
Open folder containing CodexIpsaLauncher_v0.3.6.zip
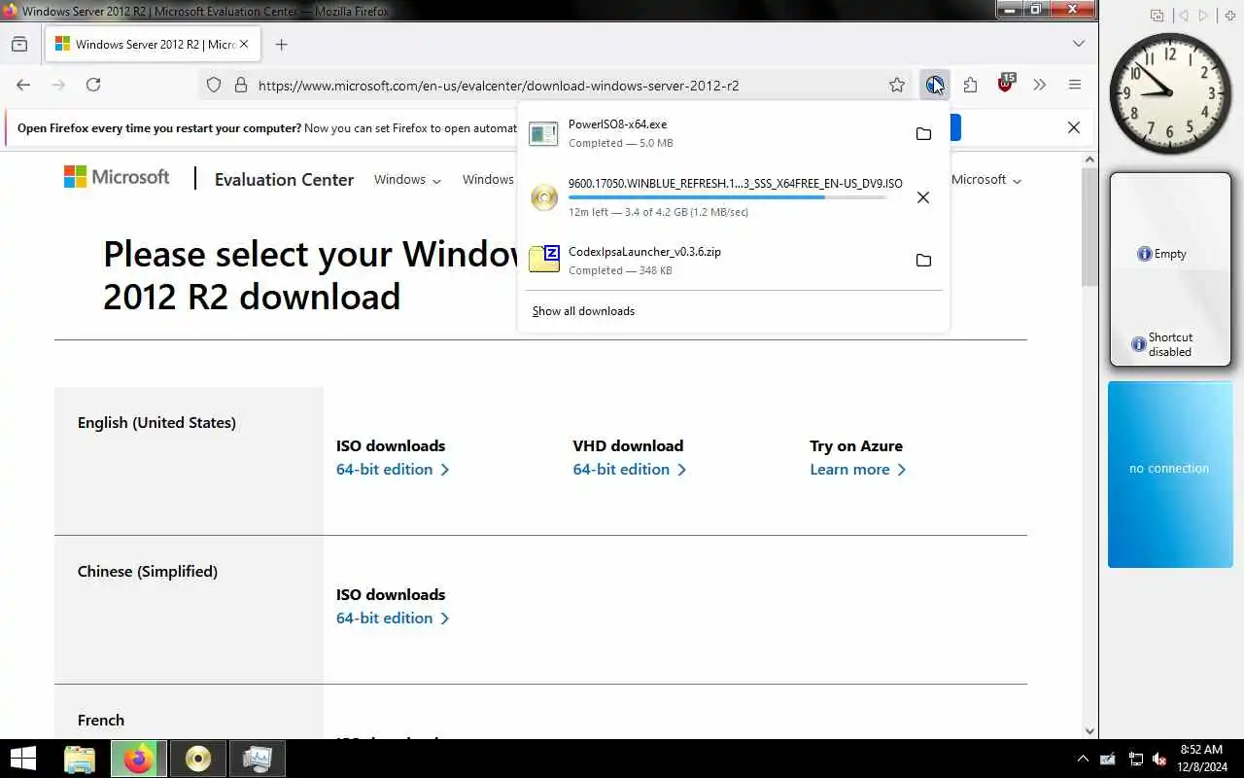(x=923, y=261)
